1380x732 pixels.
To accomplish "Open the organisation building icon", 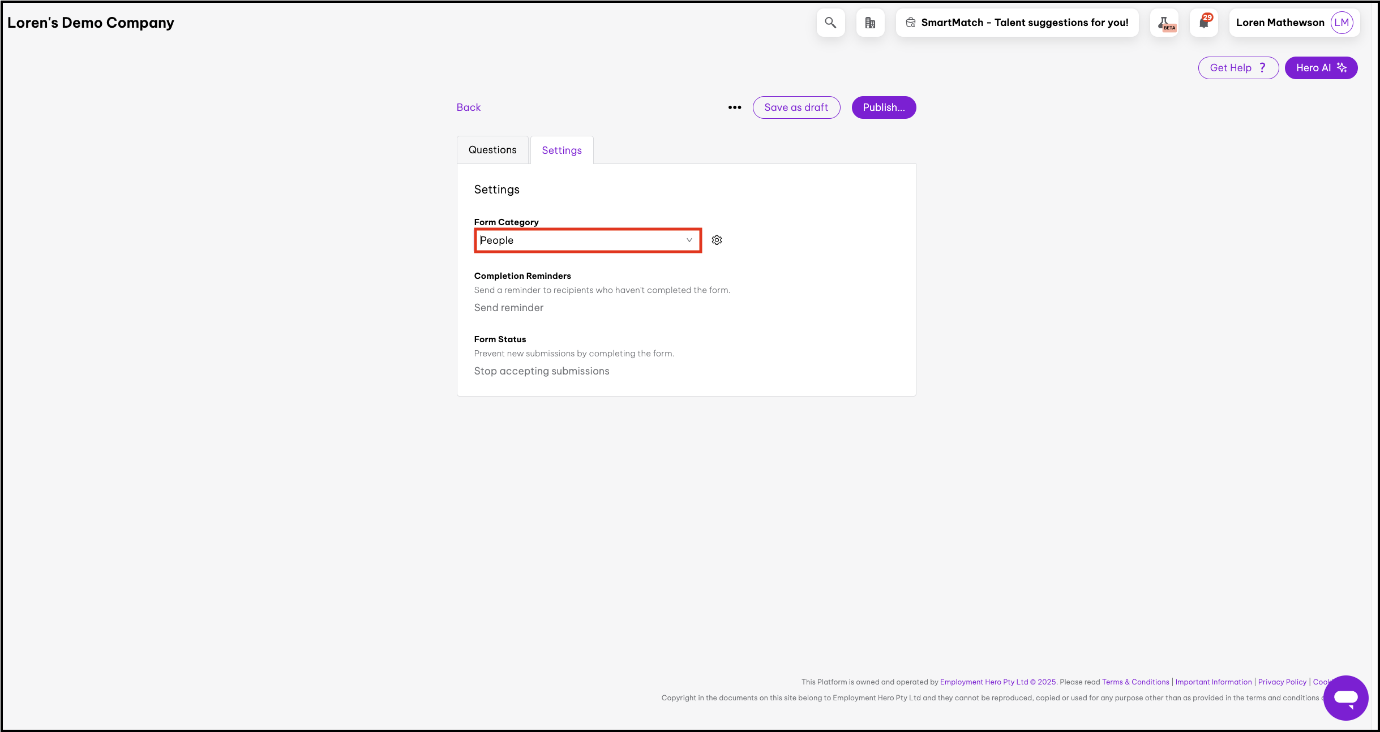I will coord(870,23).
